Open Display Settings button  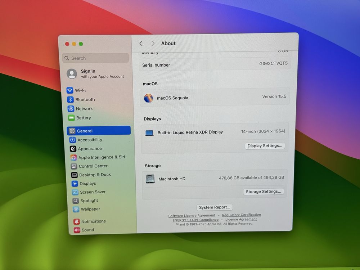(x=265, y=146)
